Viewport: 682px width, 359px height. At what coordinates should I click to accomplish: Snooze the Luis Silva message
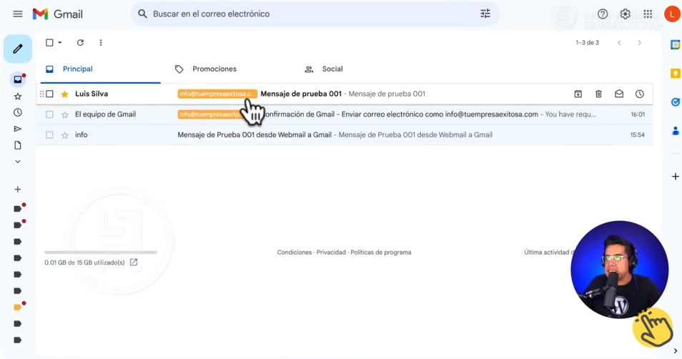(x=639, y=94)
